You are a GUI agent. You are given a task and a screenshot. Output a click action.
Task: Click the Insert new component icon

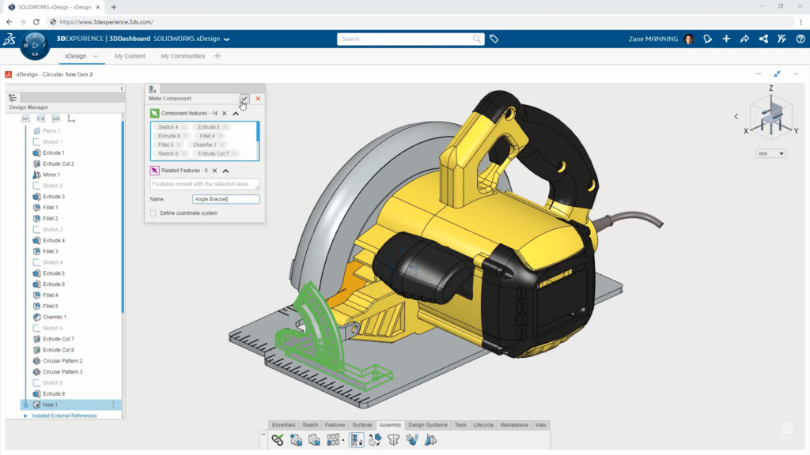[296, 440]
